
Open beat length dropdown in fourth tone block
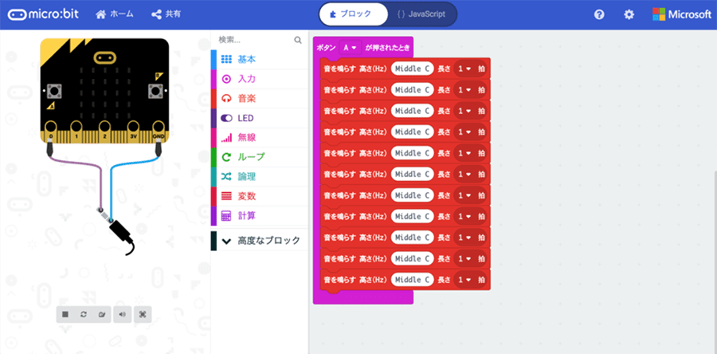[x=465, y=132]
